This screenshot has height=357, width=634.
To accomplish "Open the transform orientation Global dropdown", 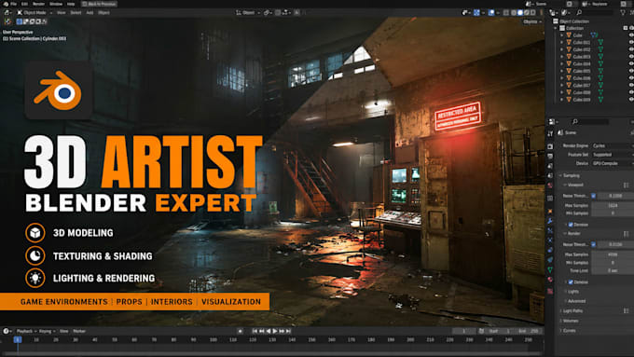I will pyautogui.click(x=248, y=12).
